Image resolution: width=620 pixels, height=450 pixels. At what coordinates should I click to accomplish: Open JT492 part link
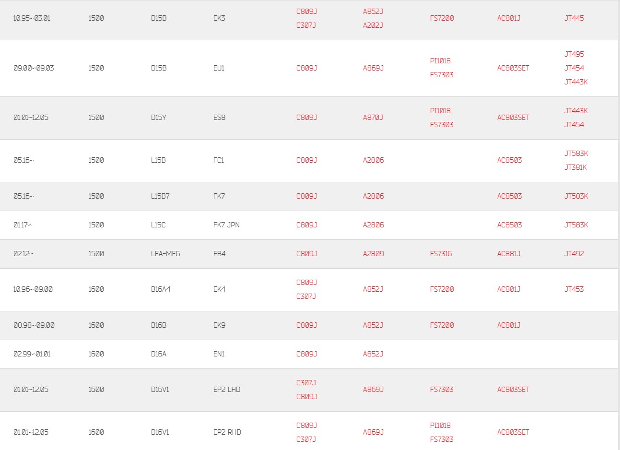point(574,254)
